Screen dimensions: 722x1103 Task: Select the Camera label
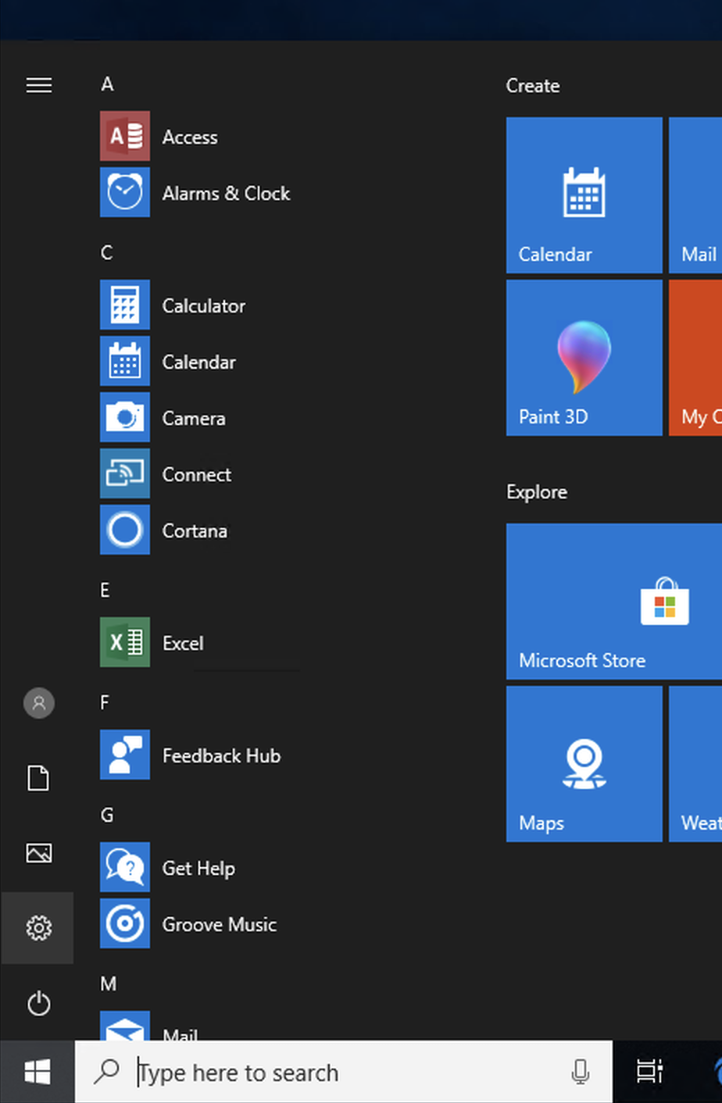click(194, 418)
